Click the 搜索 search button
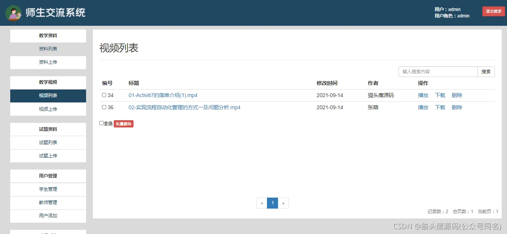The image size is (507, 234). (486, 72)
